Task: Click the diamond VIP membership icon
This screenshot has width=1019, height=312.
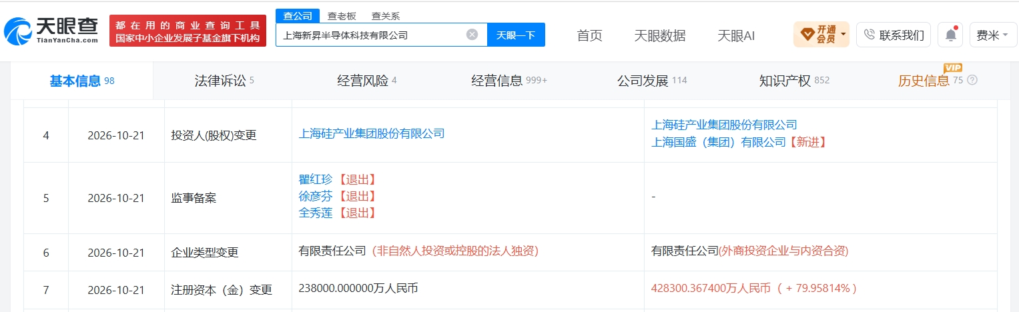Action: pyautogui.click(x=807, y=33)
